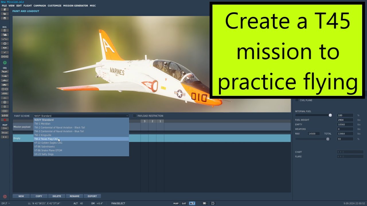The image size is (367, 206).
Task: Click the FLARE count stepper
Action: [350, 157]
